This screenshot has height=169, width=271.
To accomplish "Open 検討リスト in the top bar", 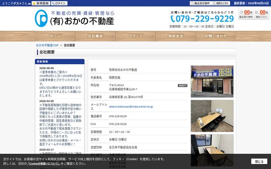I will 221,3.
